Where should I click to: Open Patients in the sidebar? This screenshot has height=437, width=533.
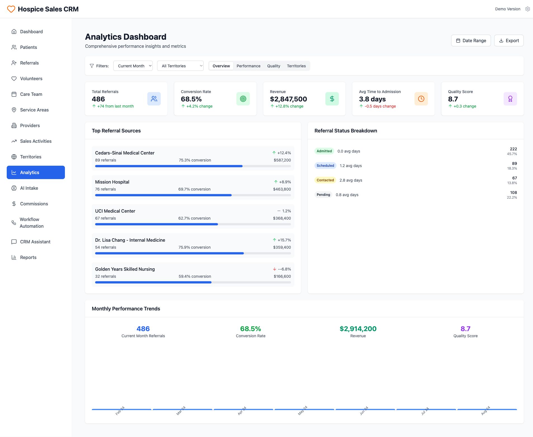click(36, 47)
